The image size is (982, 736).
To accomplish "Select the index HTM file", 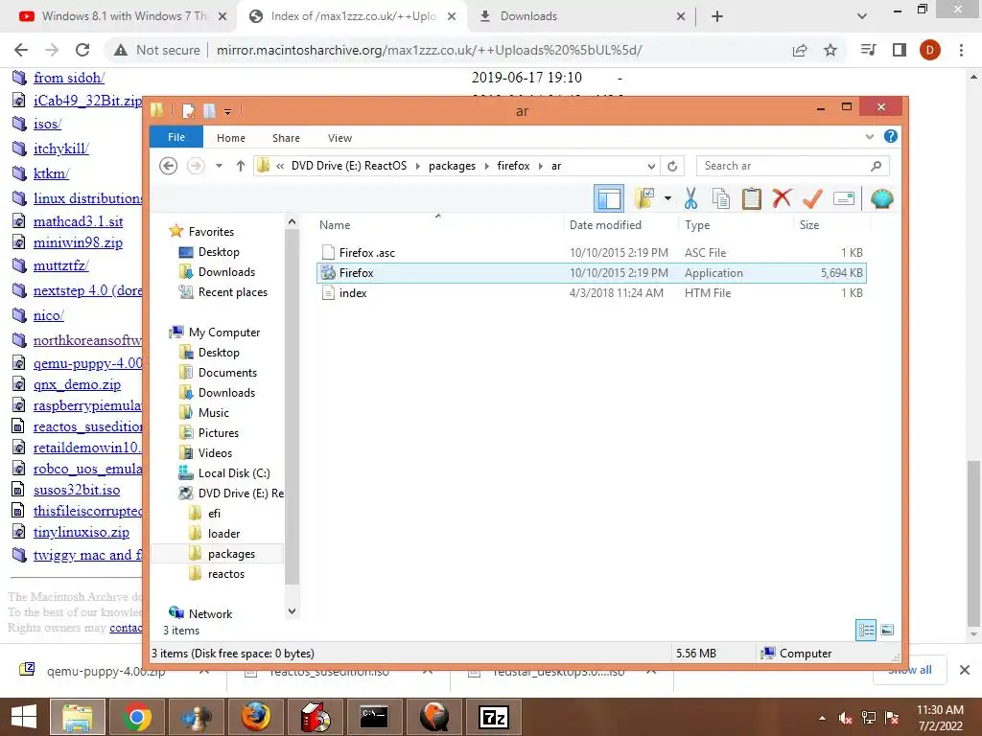I will 591,293.
